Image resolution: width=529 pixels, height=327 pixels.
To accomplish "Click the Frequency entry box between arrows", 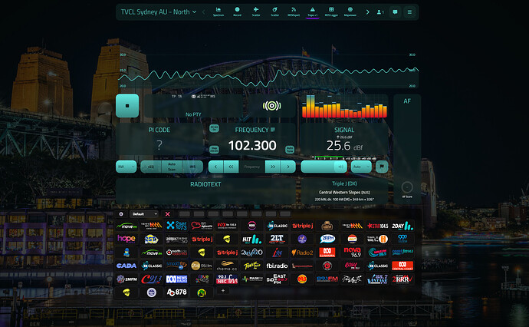I will [252, 167].
